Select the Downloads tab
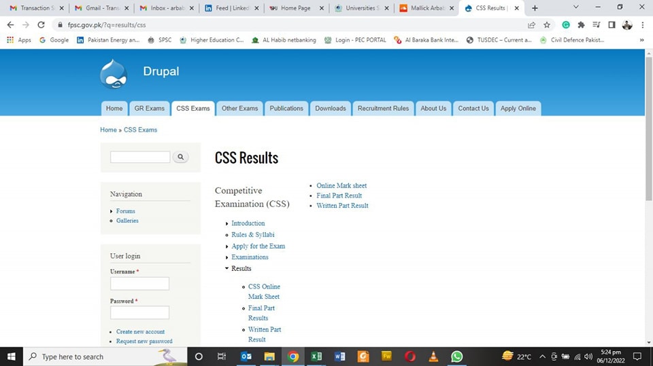 click(x=331, y=108)
